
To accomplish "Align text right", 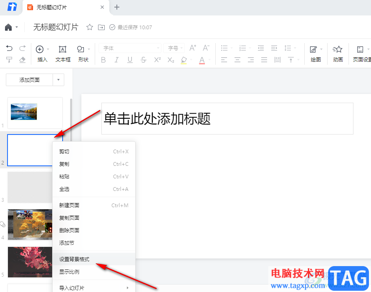I will (251, 60).
